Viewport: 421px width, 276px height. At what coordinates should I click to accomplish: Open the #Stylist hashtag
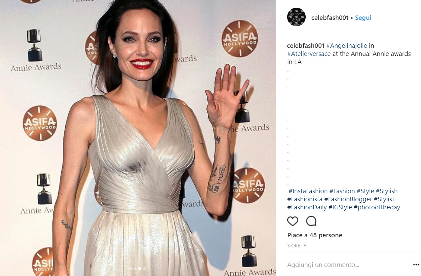pyautogui.click(x=384, y=199)
